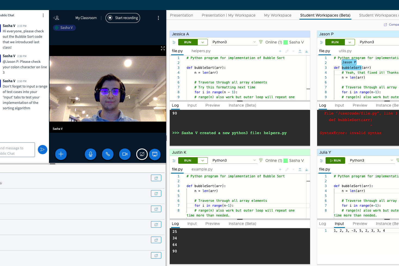
Task: Open the My Workspace tab
Action: tap(278, 15)
